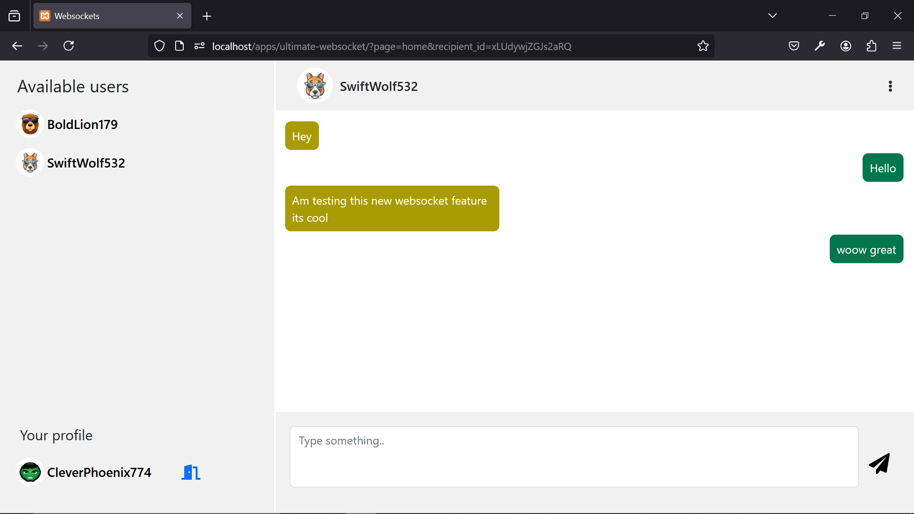Click the send message paper plane icon
The width and height of the screenshot is (914, 514).
879,463
